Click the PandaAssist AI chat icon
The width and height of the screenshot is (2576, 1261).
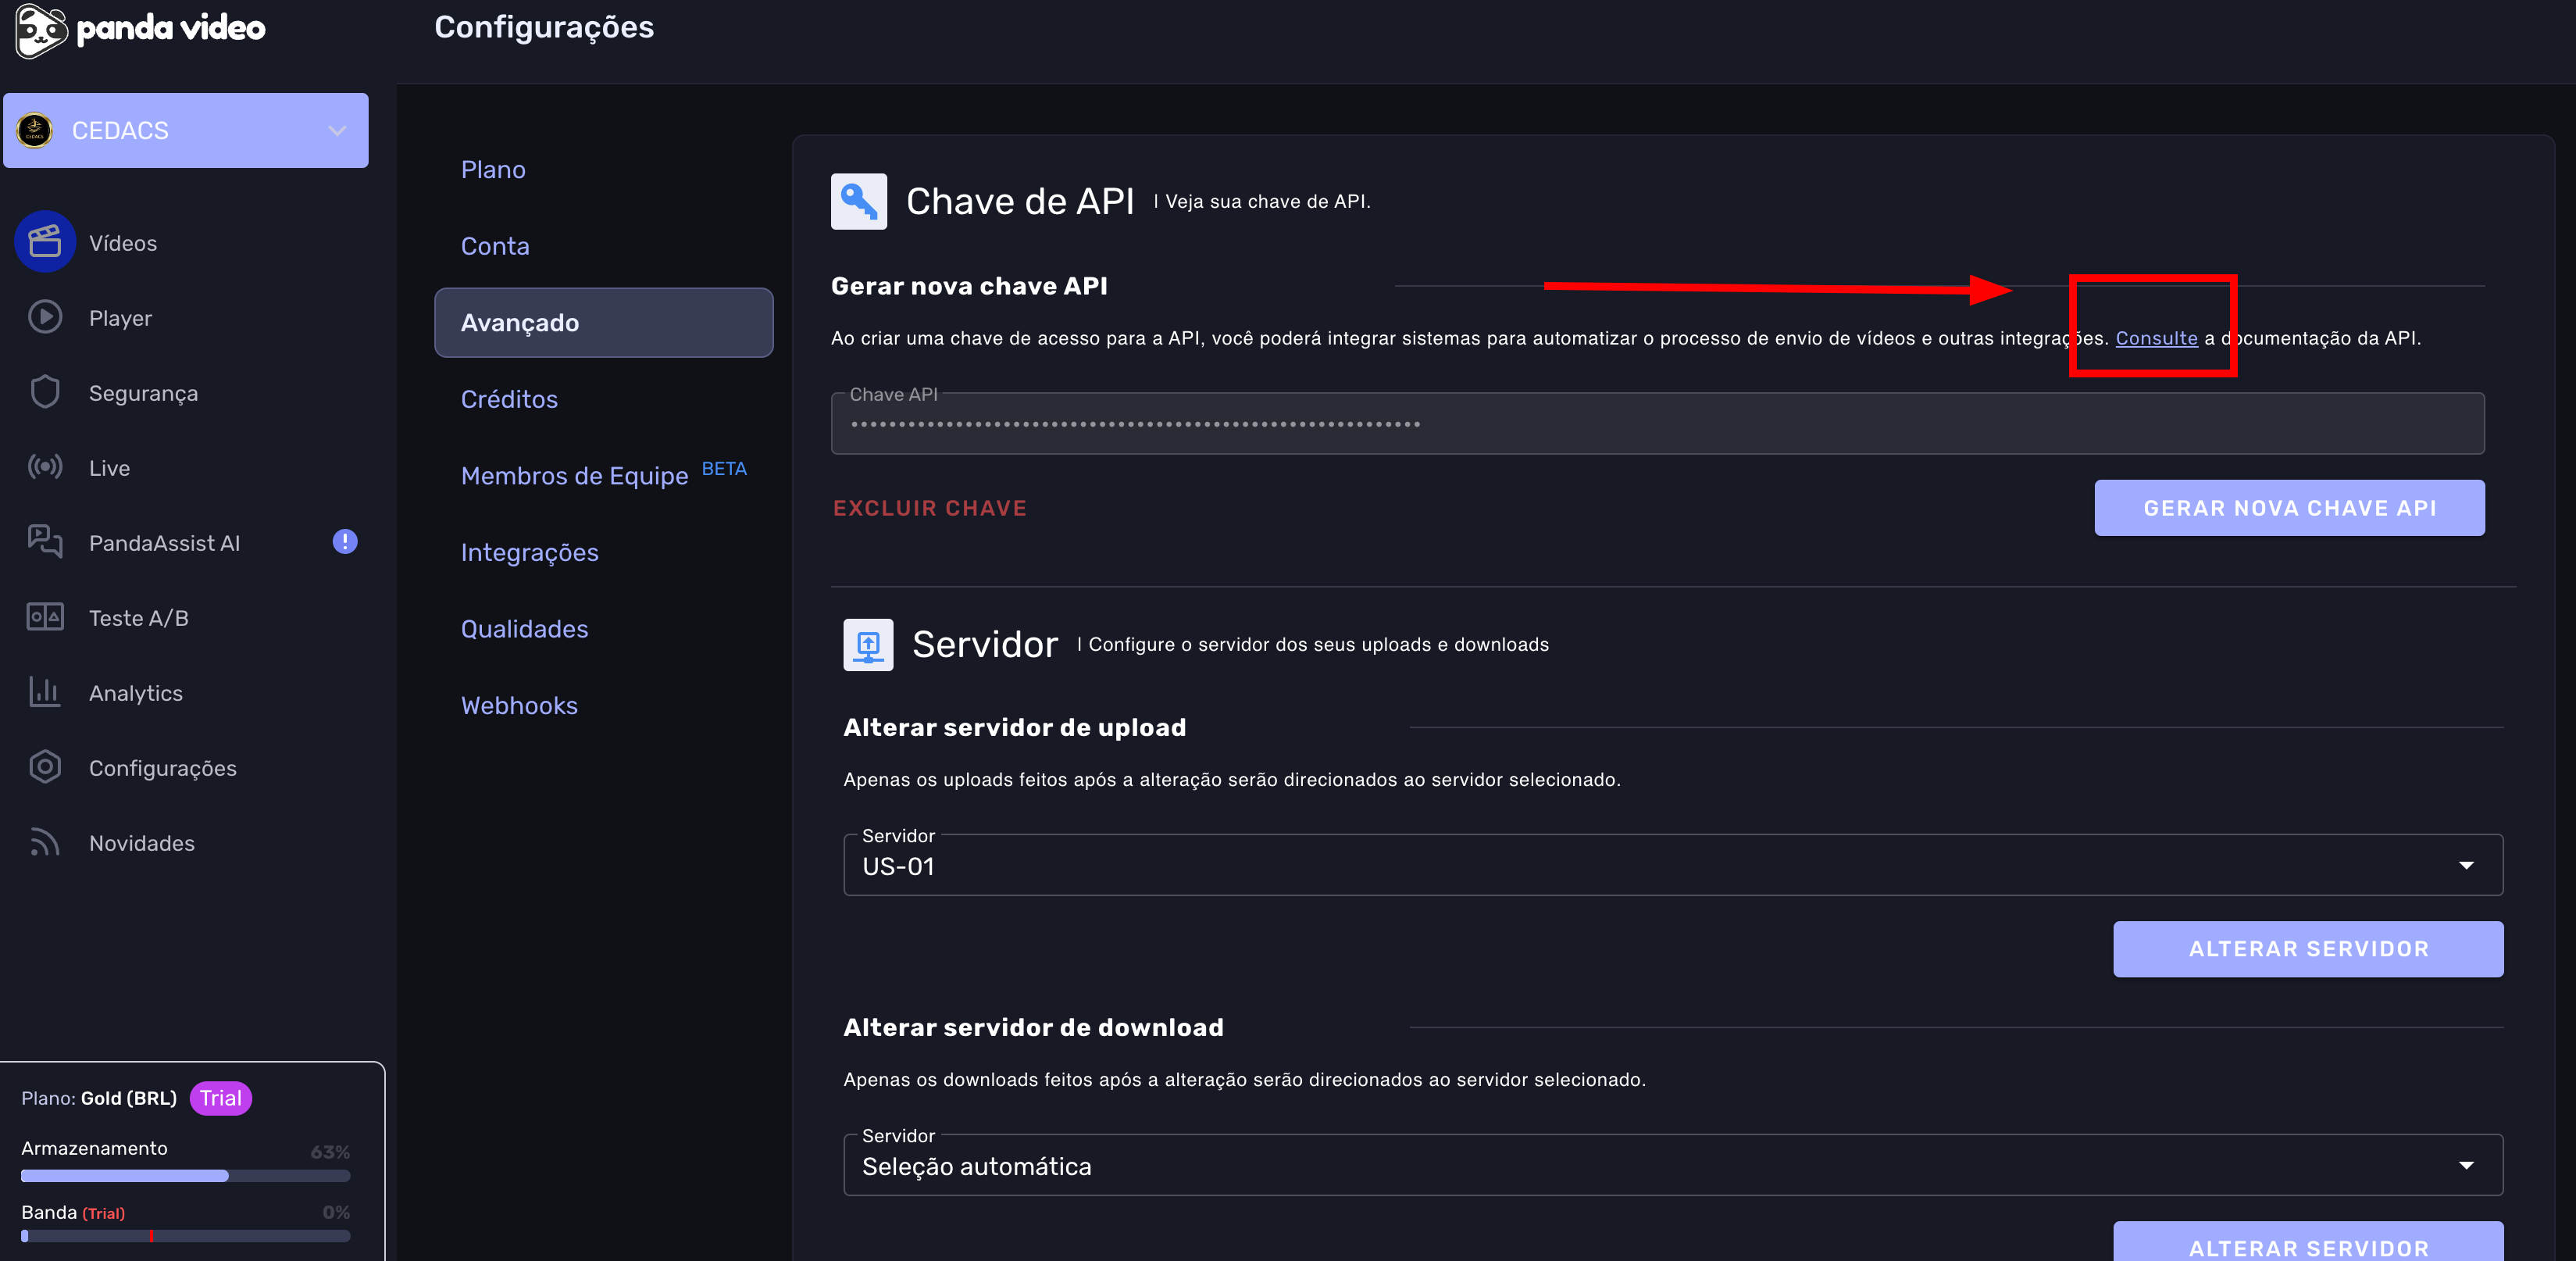(x=45, y=542)
